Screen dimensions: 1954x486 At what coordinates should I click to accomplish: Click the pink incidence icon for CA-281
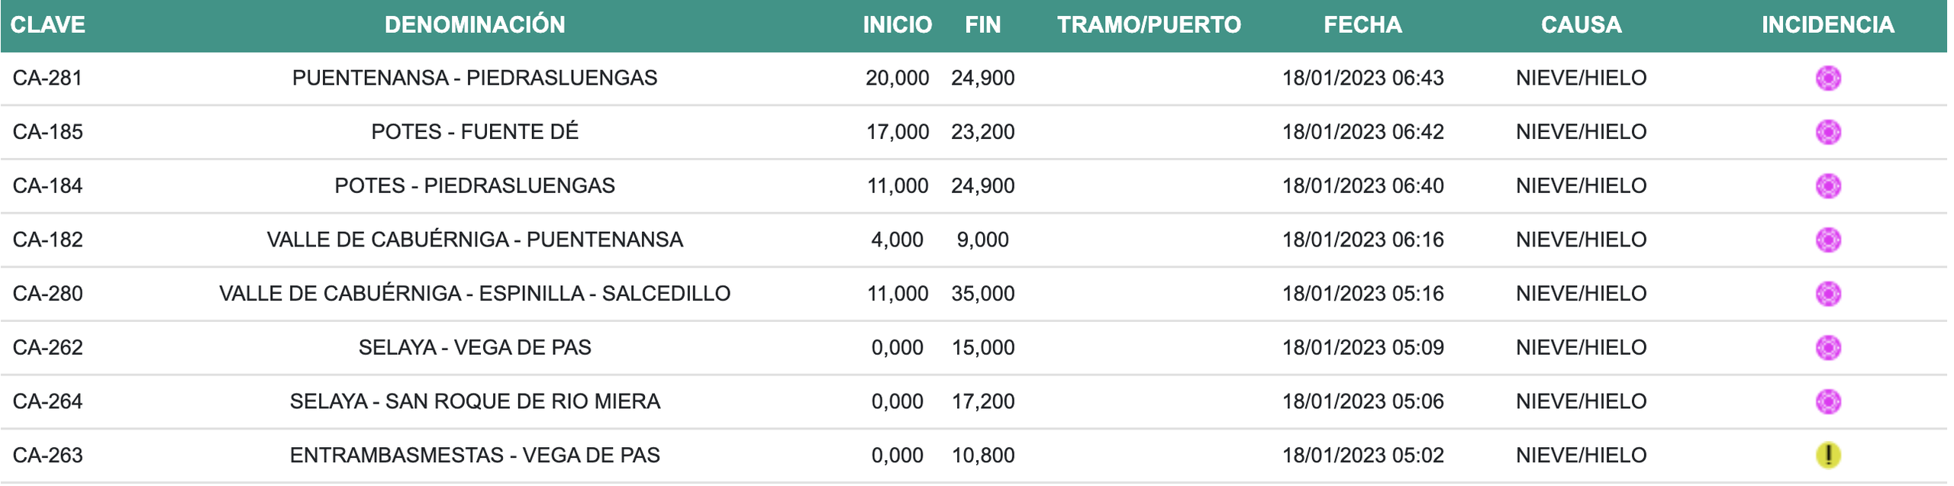[1827, 78]
